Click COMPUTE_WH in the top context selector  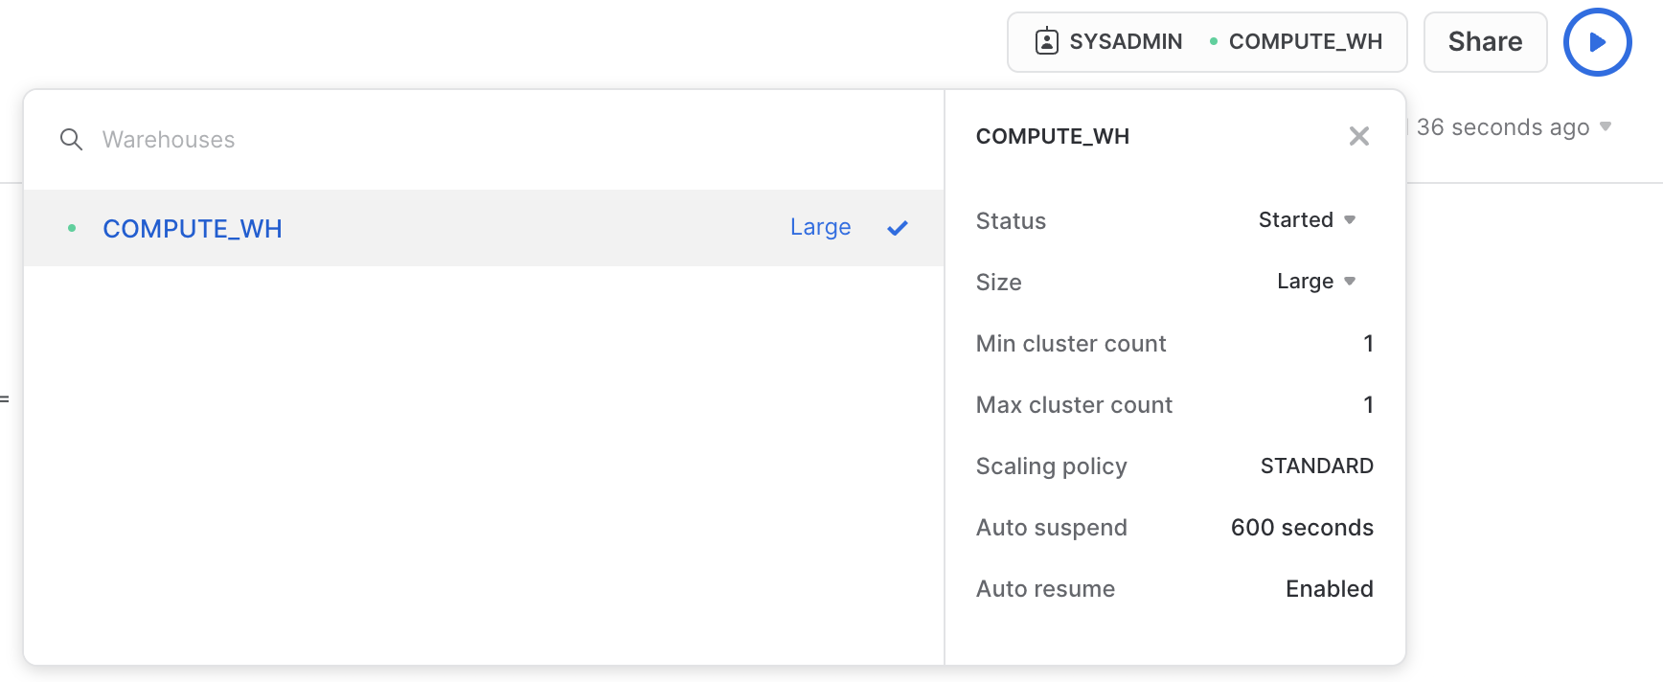point(1305,42)
